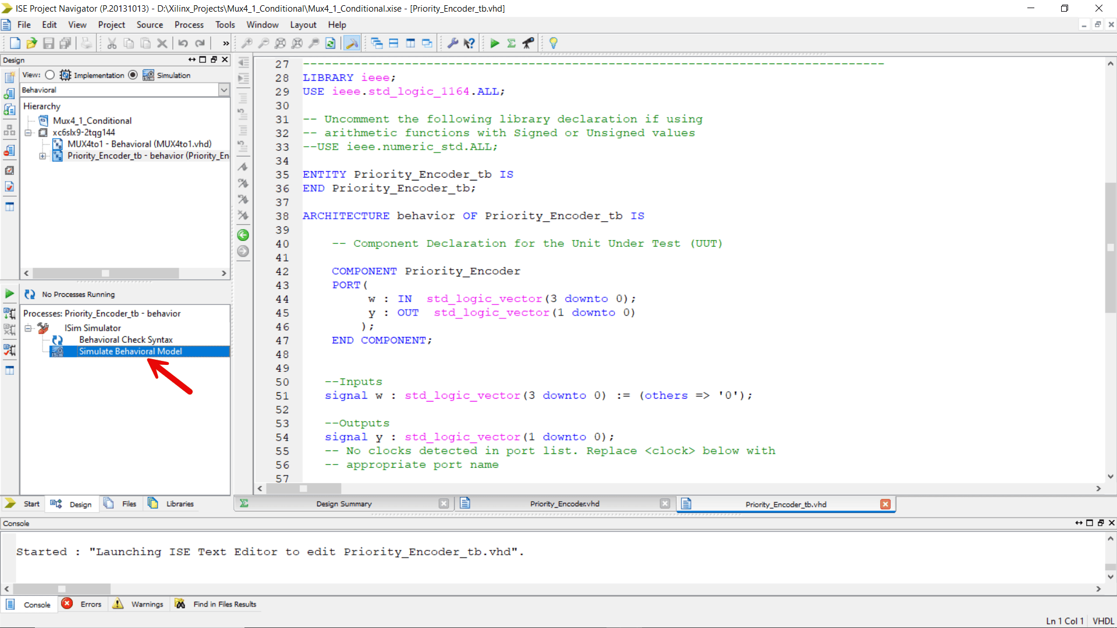The width and height of the screenshot is (1117, 628).
Task: Switch to the Priority_Encoder.vhd tab
Action: pos(565,504)
